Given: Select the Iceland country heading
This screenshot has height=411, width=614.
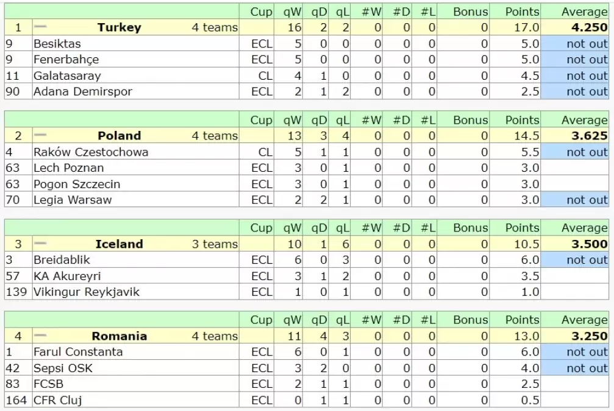Looking at the screenshot, I should pyautogui.click(x=119, y=244).
